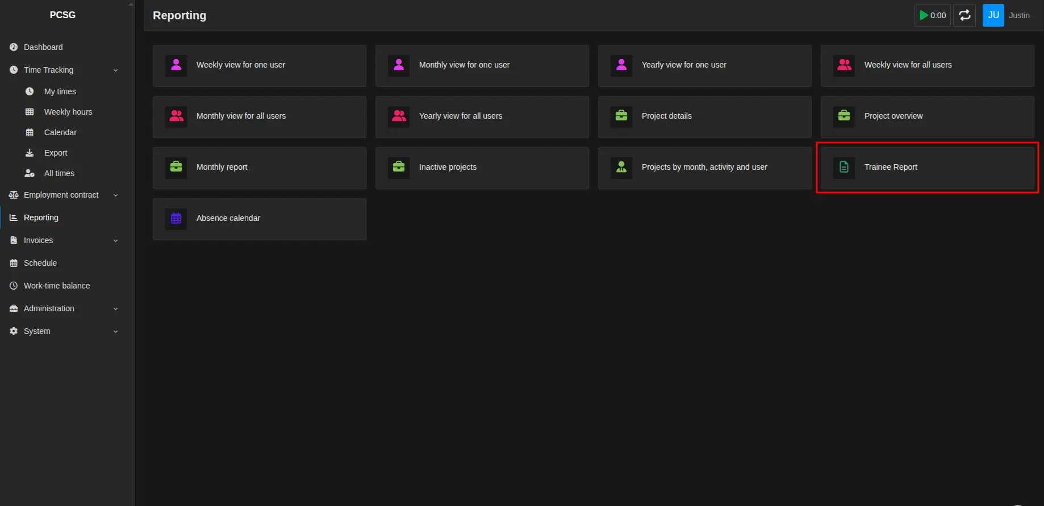Click the Weekly hours table icon

pyautogui.click(x=30, y=112)
